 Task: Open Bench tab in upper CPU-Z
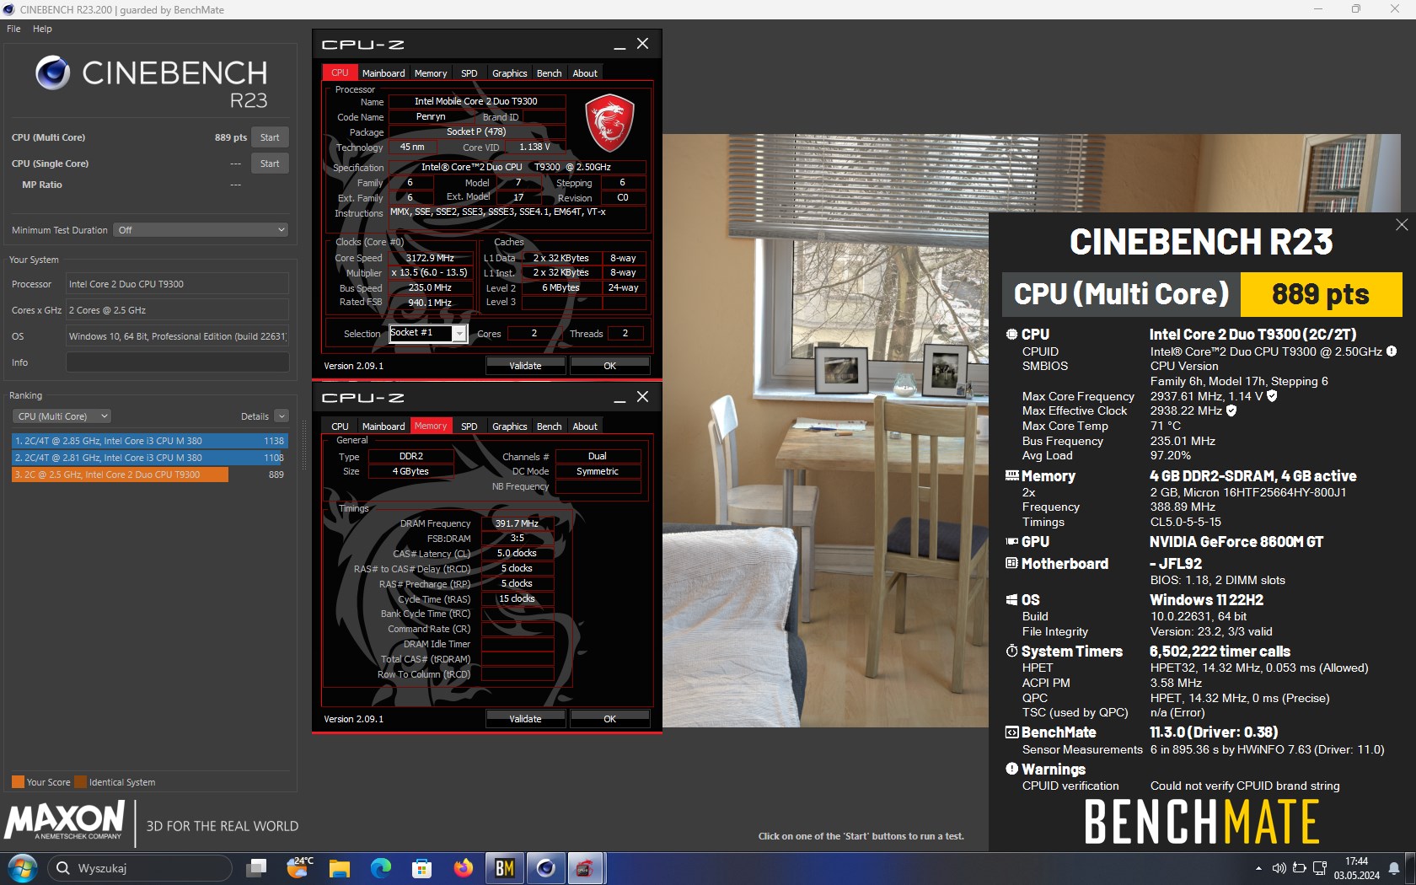coord(550,73)
